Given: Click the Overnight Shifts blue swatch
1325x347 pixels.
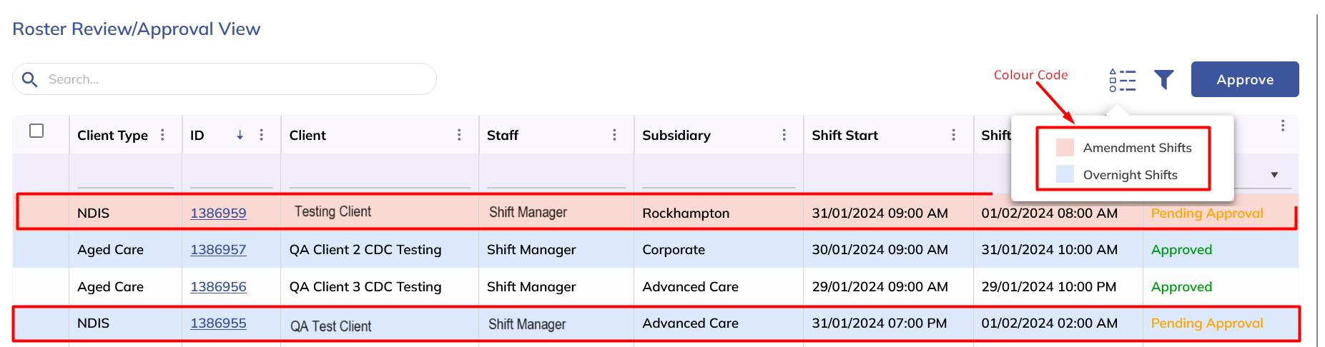Looking at the screenshot, I should pyautogui.click(x=1065, y=174).
